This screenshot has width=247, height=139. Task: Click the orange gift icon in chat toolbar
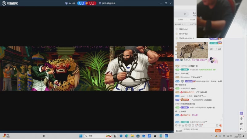pos(220,125)
